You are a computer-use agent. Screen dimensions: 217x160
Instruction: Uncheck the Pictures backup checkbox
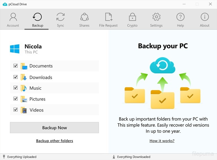click(16, 99)
